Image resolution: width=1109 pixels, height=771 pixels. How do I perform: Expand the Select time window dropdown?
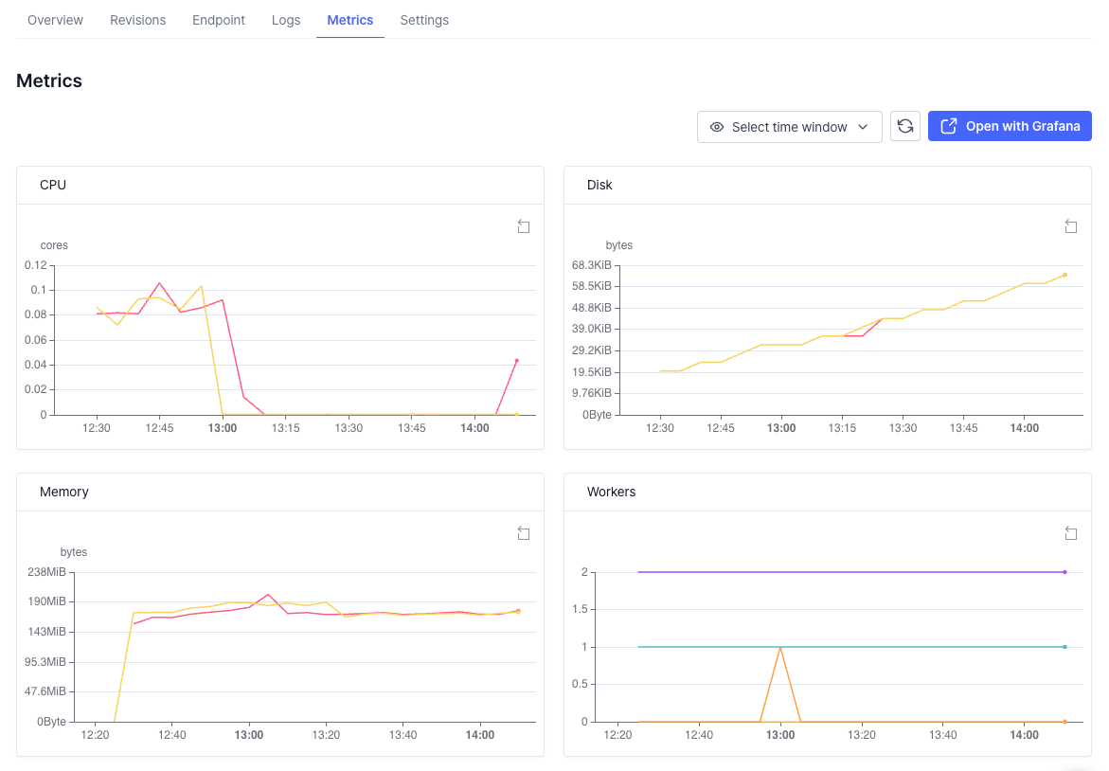789,127
